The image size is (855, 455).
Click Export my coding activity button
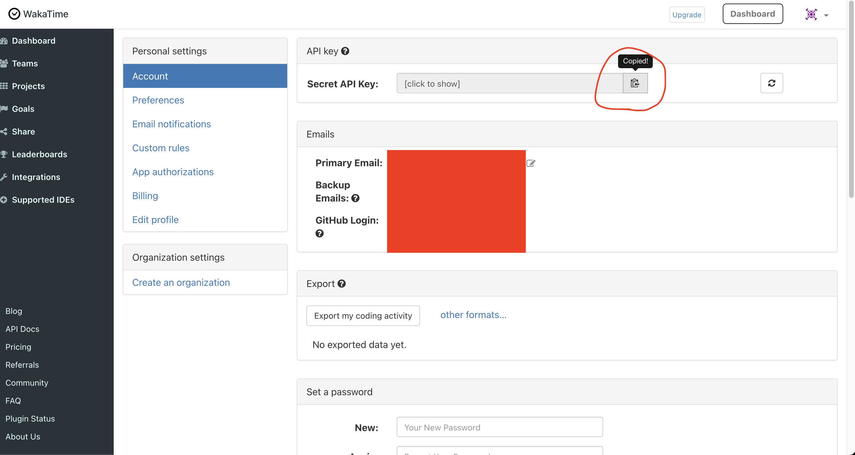(363, 316)
